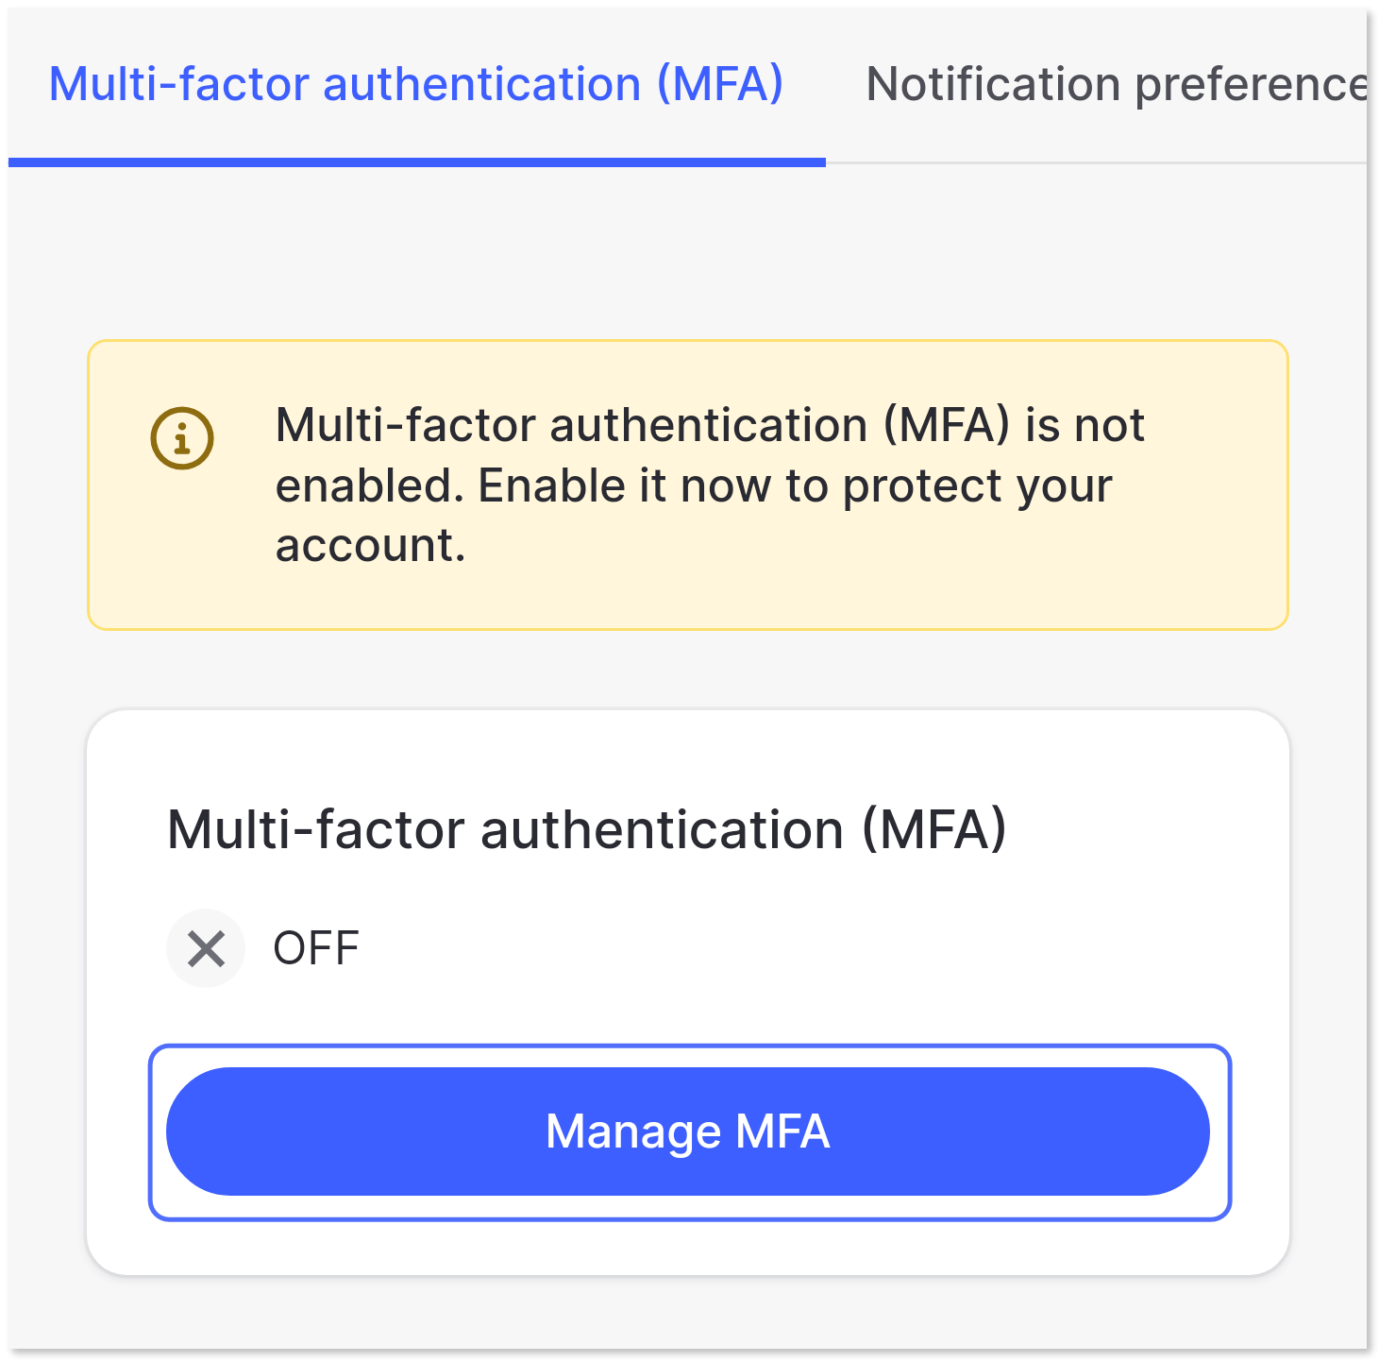
Task: Click the Manage MFA button
Action: click(688, 1131)
